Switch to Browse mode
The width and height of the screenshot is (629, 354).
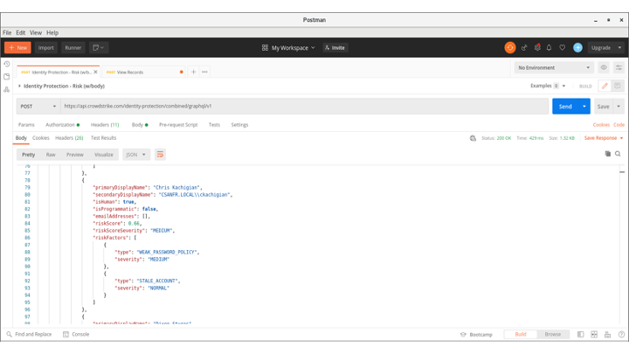553,335
